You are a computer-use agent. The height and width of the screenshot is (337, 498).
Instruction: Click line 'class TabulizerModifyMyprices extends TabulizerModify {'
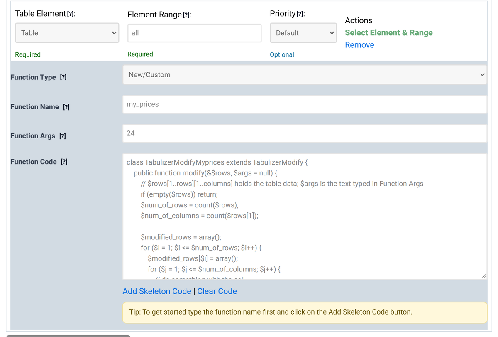click(217, 162)
